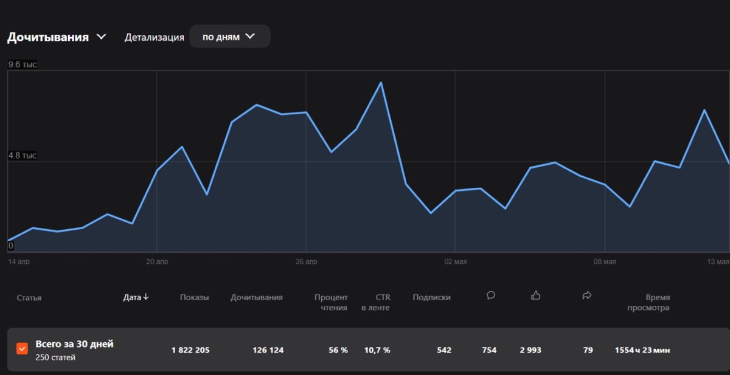Sort by the Показы column header

(195, 297)
